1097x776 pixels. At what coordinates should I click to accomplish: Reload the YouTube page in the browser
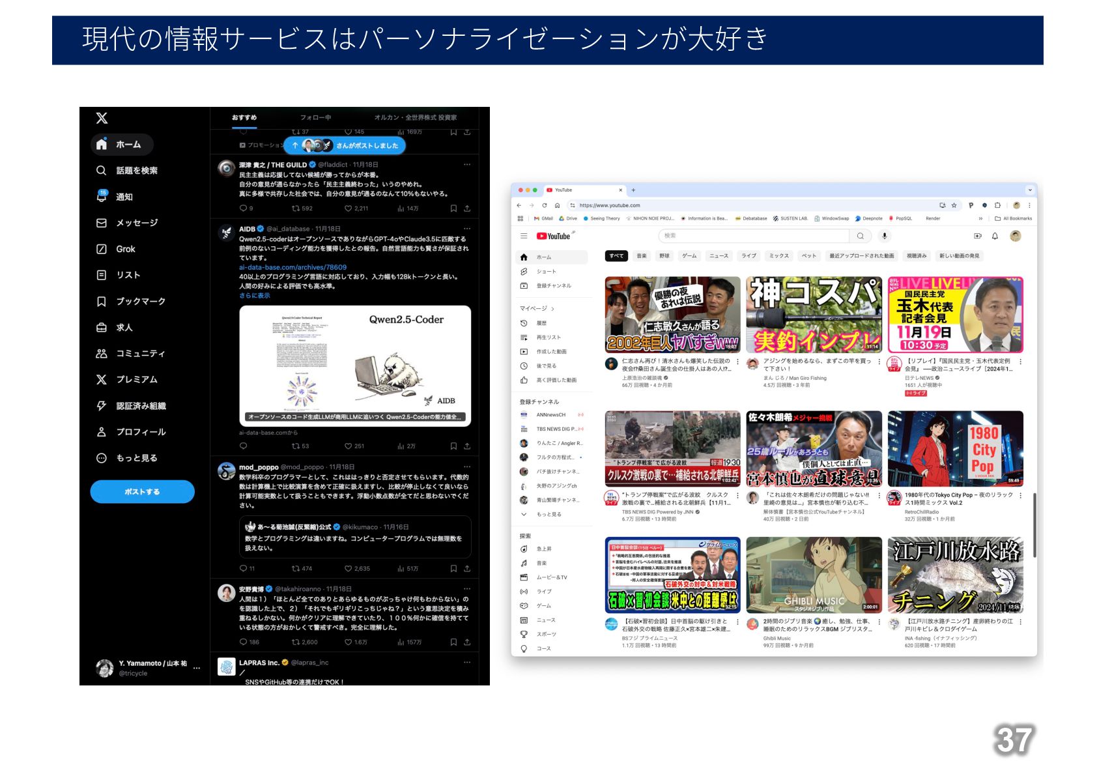click(545, 205)
